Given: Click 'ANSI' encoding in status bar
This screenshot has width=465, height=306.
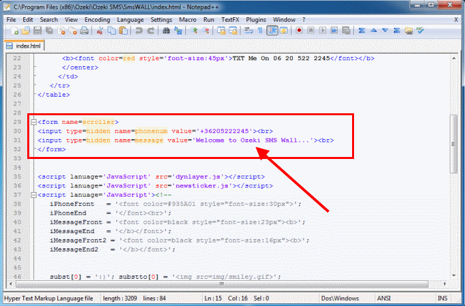Looking at the screenshot, I should point(384,298).
